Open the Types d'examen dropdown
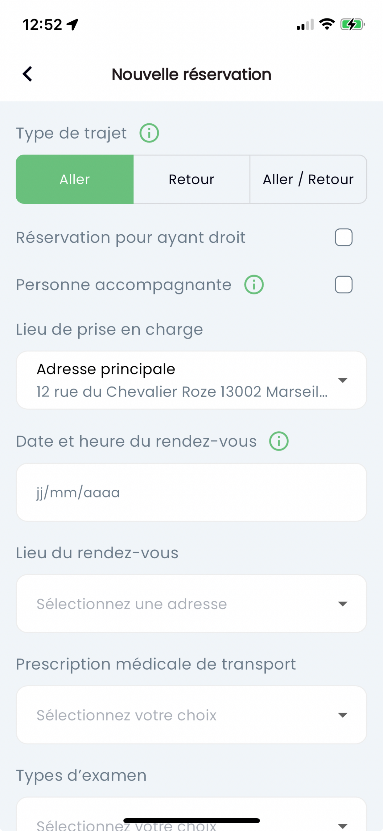The image size is (383, 831). coord(191,814)
